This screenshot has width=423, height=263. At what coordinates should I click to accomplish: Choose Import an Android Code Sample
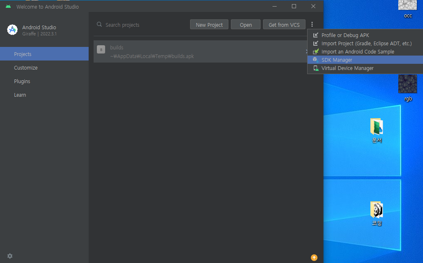click(x=365, y=52)
